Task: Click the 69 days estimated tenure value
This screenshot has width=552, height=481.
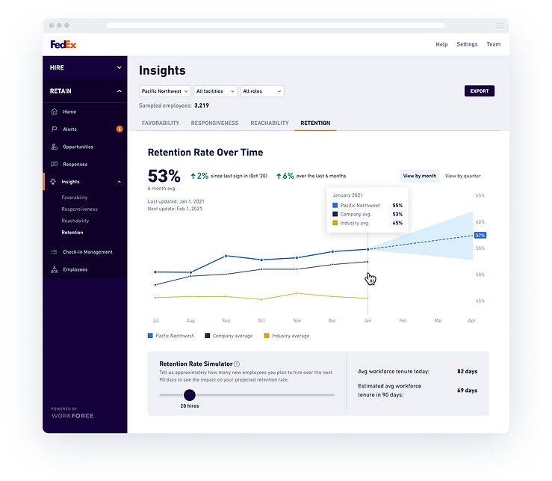Action: [x=467, y=390]
